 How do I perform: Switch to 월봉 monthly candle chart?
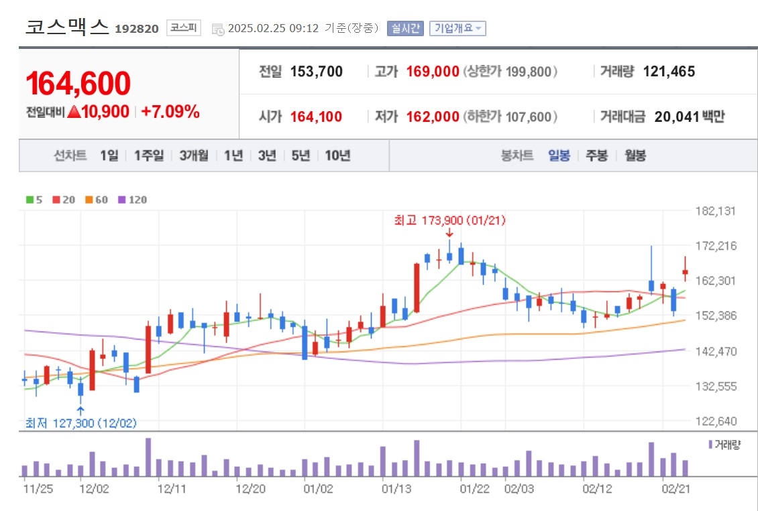[x=635, y=155]
